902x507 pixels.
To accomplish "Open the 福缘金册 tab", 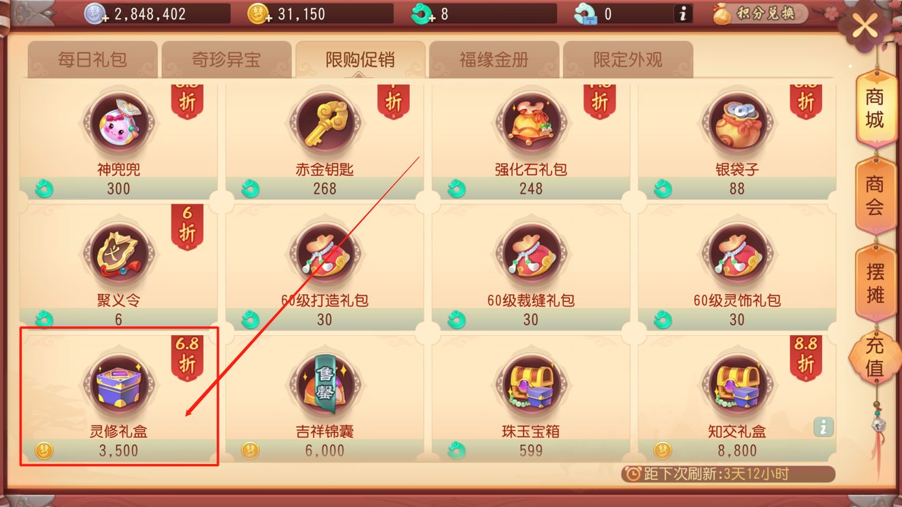I will pyautogui.click(x=494, y=60).
